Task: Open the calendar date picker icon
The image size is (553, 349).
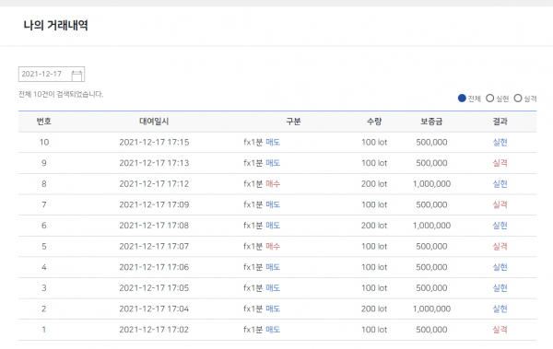Action: click(76, 76)
